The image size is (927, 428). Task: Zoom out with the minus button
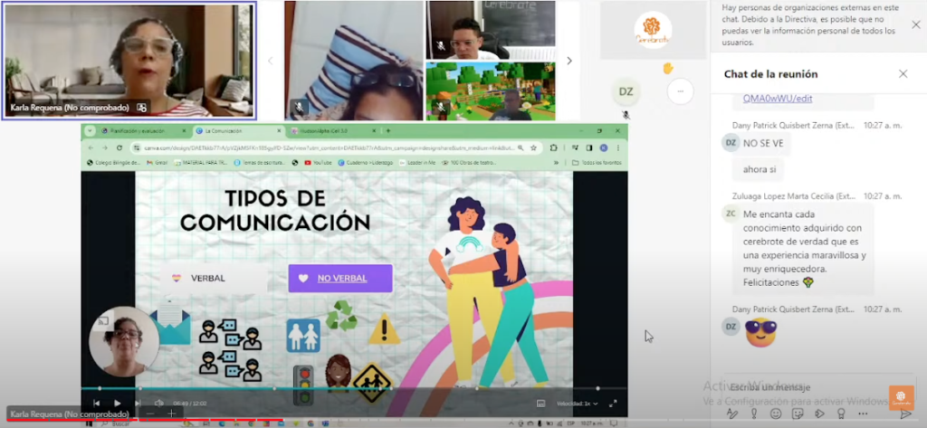[x=150, y=414]
